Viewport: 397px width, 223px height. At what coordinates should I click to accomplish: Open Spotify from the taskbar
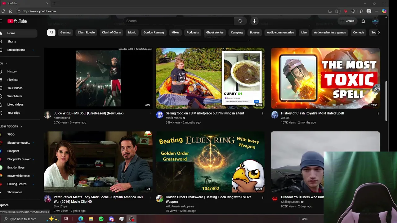[101, 219]
